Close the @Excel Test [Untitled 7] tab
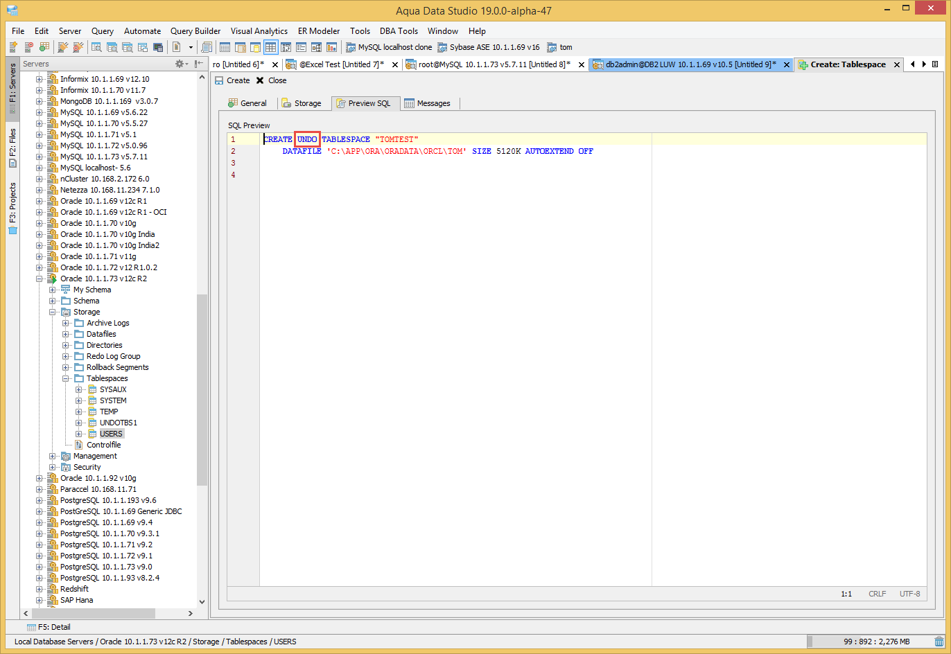This screenshot has height=654, width=951. coord(395,64)
